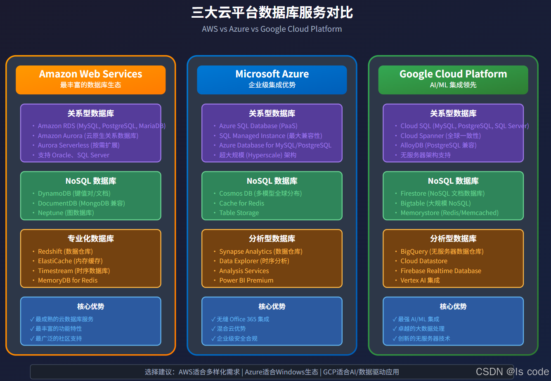Click the Google Cloud Platform header
Viewport: 551px width, 381px height.
click(453, 79)
